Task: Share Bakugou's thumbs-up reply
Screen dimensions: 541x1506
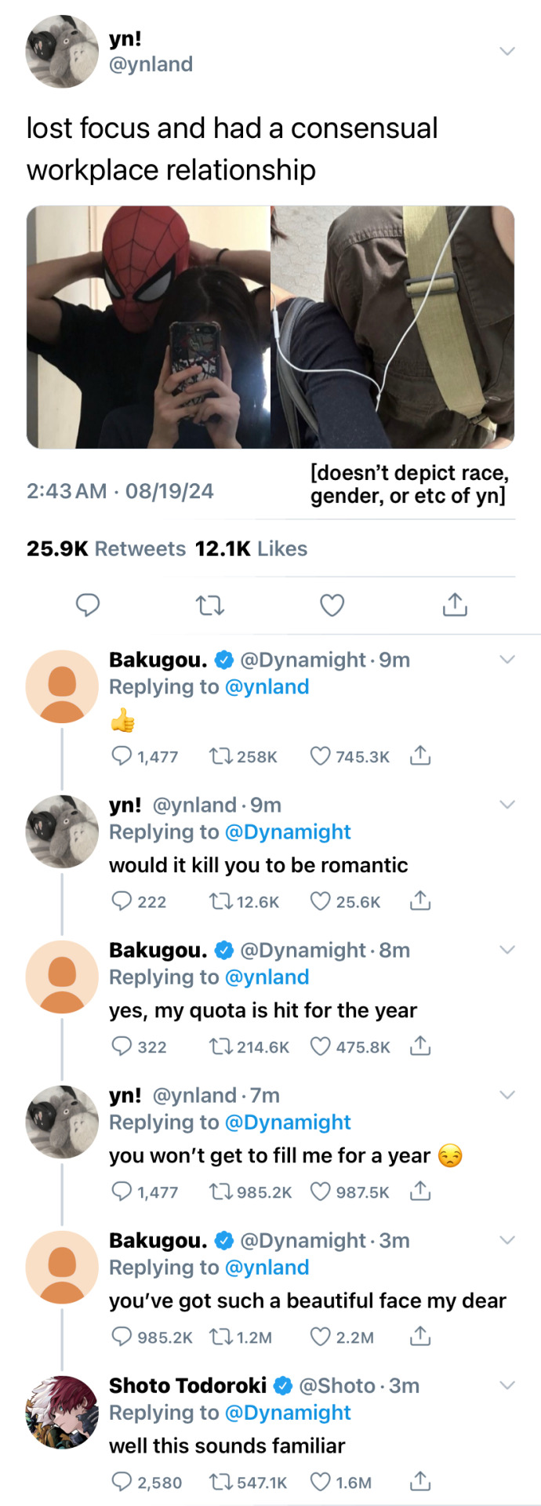Action: tap(420, 756)
